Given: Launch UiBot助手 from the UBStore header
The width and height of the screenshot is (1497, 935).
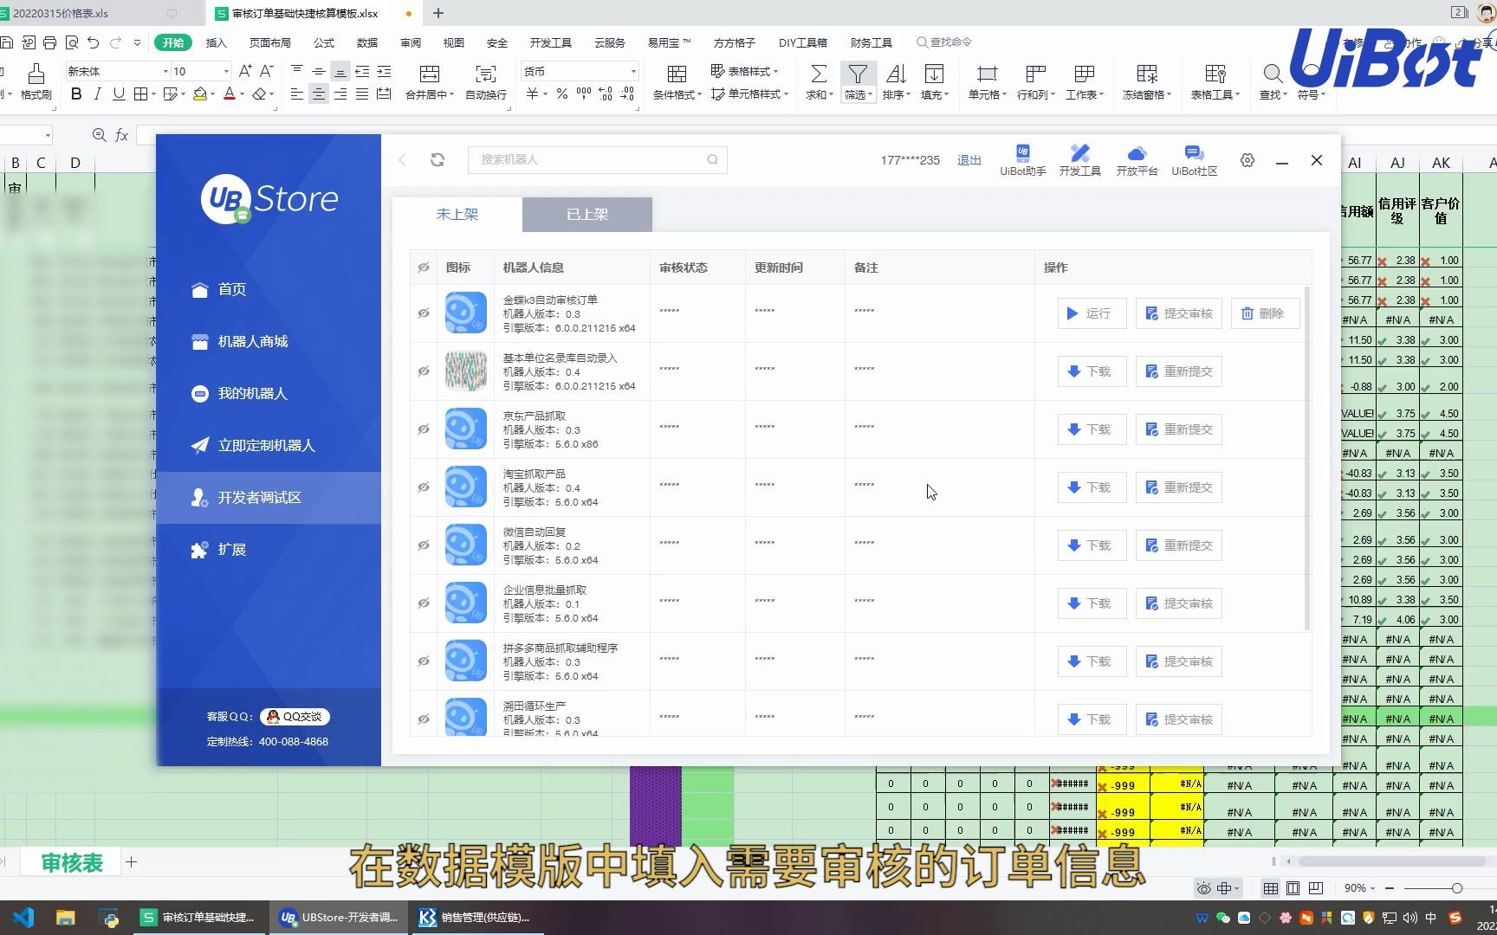Looking at the screenshot, I should coord(1022,158).
